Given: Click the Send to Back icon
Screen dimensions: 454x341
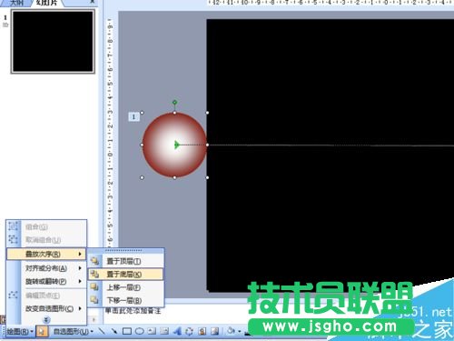Looking at the screenshot, I should pyautogui.click(x=94, y=274).
